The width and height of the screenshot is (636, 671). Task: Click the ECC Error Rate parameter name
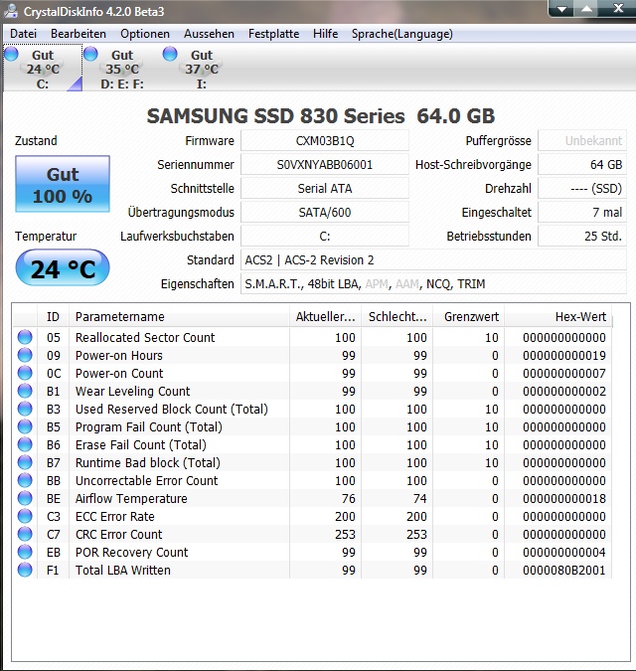pos(114,516)
